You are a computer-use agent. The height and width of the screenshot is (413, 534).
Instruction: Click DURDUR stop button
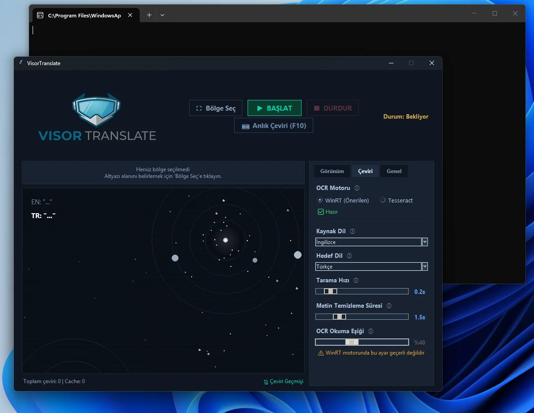333,108
